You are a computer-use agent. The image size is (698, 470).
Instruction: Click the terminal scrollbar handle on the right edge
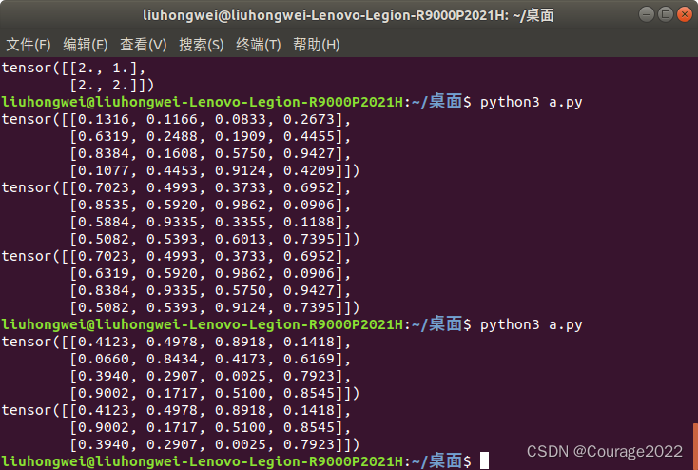(695, 446)
